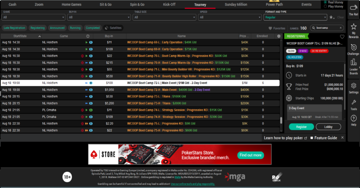The image size is (360, 188).
Task: Click scrollbar down arrow in tournament list
Action: [x=281, y=131]
